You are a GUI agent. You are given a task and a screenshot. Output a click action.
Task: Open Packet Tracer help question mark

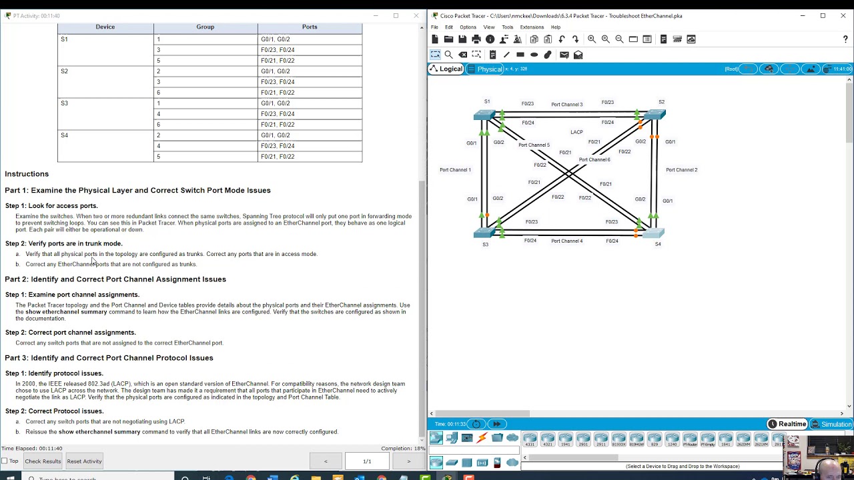[845, 39]
